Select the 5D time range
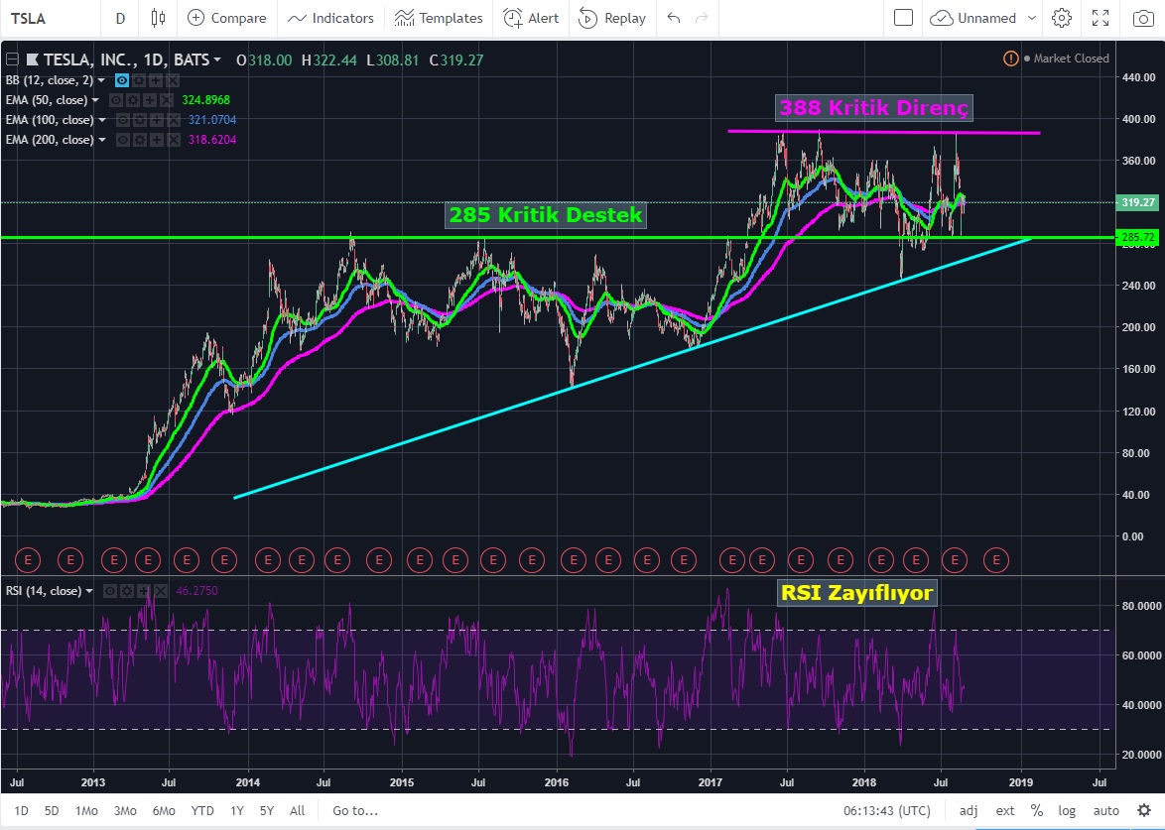This screenshot has width=1165, height=830. (52, 811)
